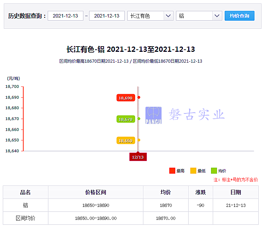Click the 12/13 date marker on axis
This screenshot has width=272, height=230.
pos(138,157)
